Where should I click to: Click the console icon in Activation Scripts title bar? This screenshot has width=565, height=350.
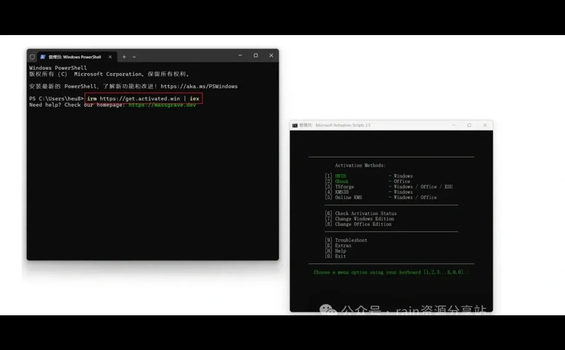coord(295,125)
